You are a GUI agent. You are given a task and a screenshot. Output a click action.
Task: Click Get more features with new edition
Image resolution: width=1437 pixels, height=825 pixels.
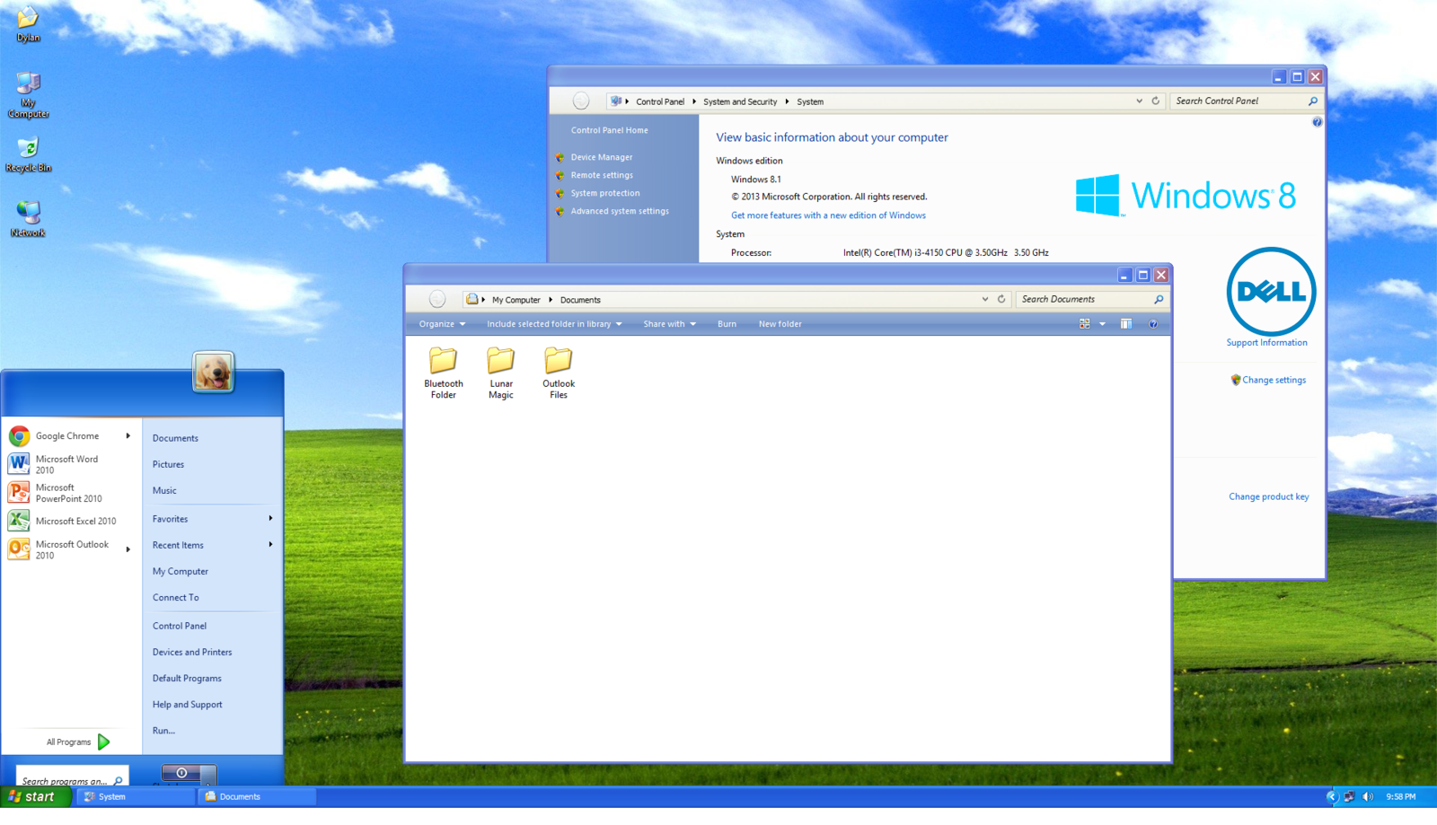click(828, 215)
